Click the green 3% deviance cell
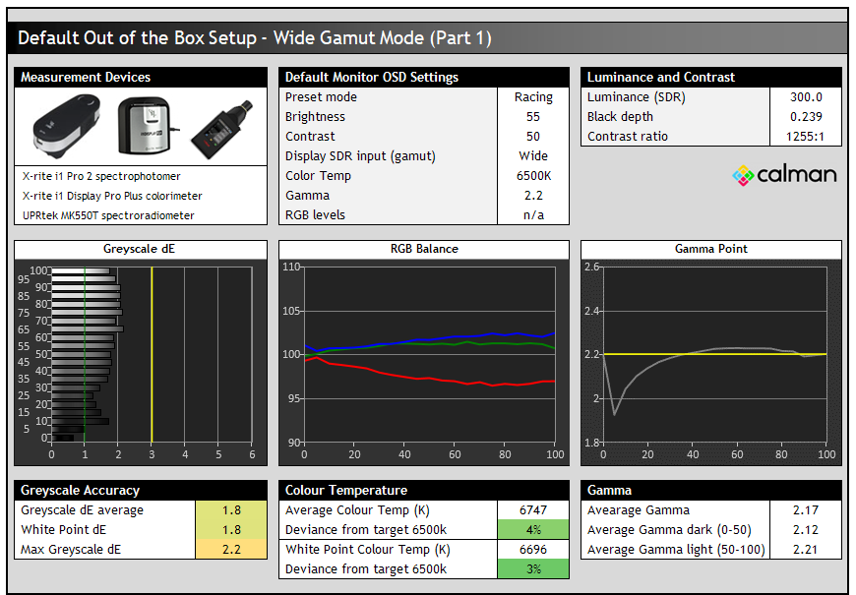856x595 pixels. click(x=533, y=569)
